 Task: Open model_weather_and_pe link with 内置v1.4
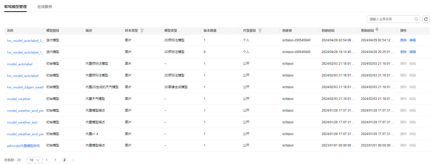(x=25, y=134)
